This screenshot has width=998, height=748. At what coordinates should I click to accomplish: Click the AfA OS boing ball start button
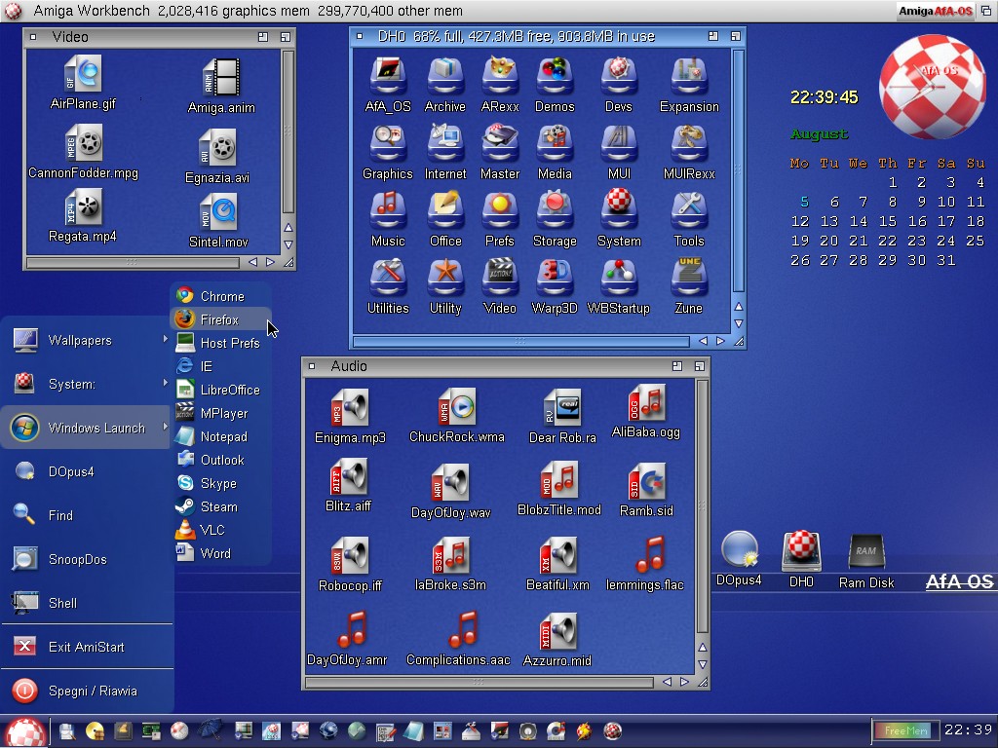click(25, 731)
